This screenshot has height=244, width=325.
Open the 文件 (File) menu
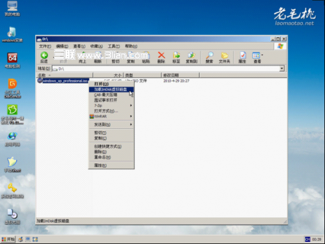45,46
